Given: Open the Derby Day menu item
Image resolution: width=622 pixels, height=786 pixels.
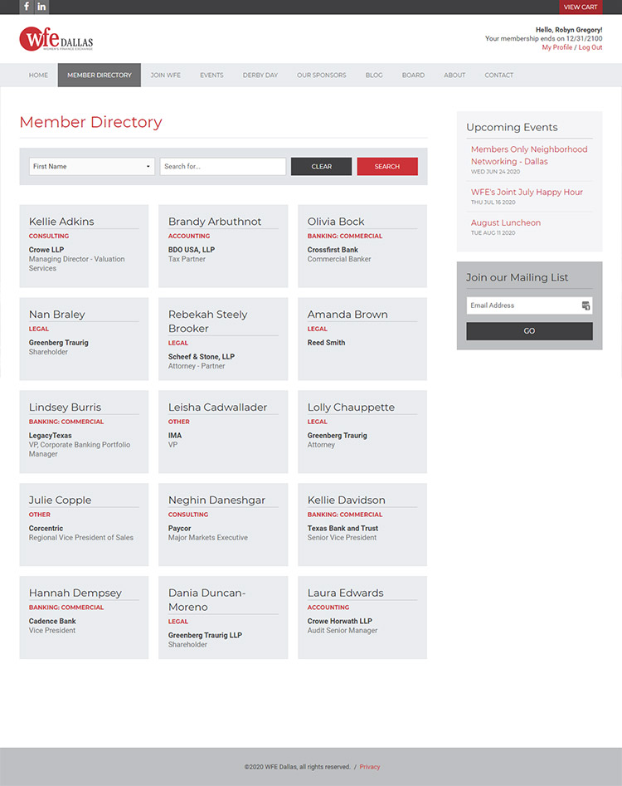Looking at the screenshot, I should (x=260, y=76).
